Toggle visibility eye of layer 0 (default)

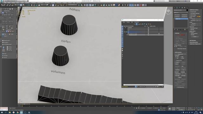(x=126, y=28)
